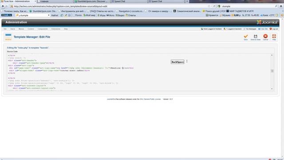Click the 1 Logged-in backend status link
Viewport: 284px width, 160px height.
[x=233, y=29]
